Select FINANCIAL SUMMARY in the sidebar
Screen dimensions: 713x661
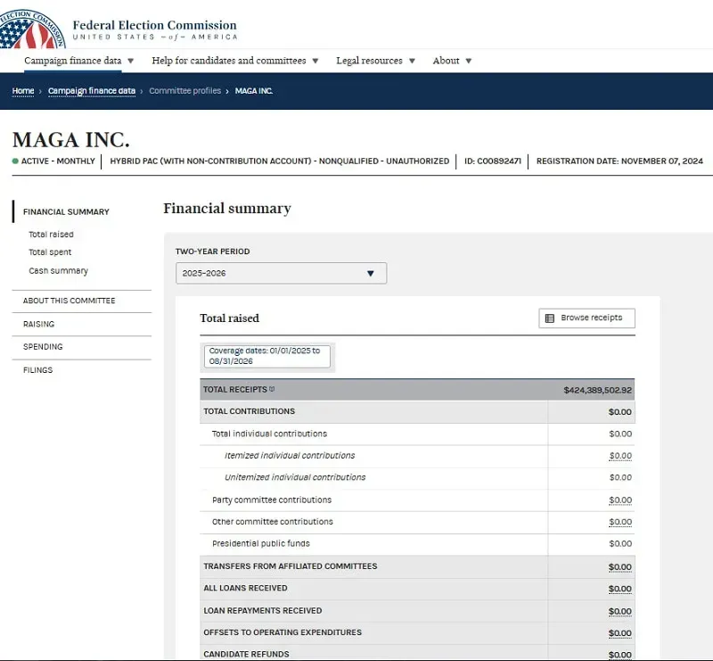tap(66, 211)
